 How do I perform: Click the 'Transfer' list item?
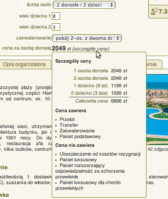[x=69, y=125]
